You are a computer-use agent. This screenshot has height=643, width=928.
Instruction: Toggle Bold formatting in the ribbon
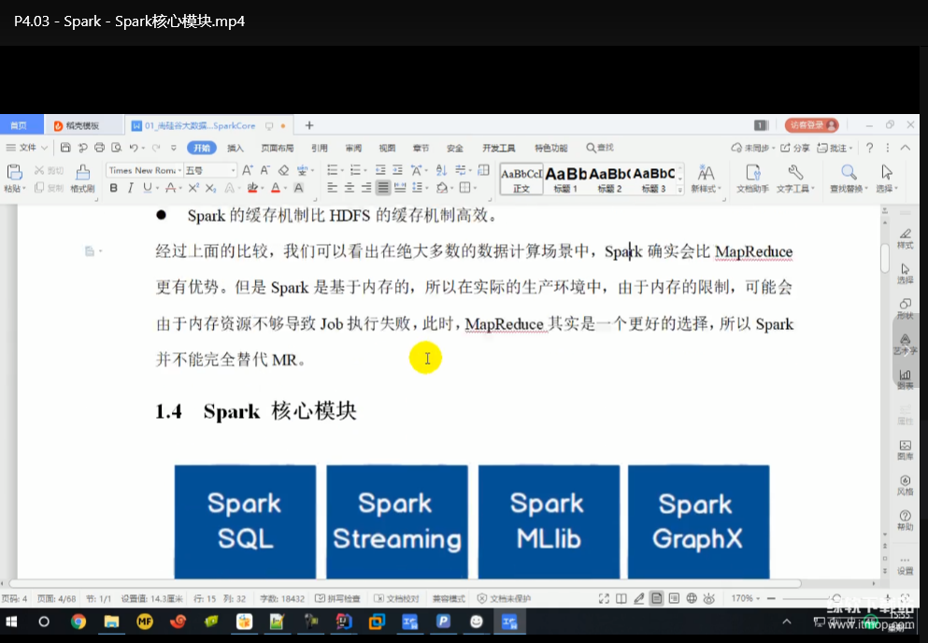(x=114, y=188)
